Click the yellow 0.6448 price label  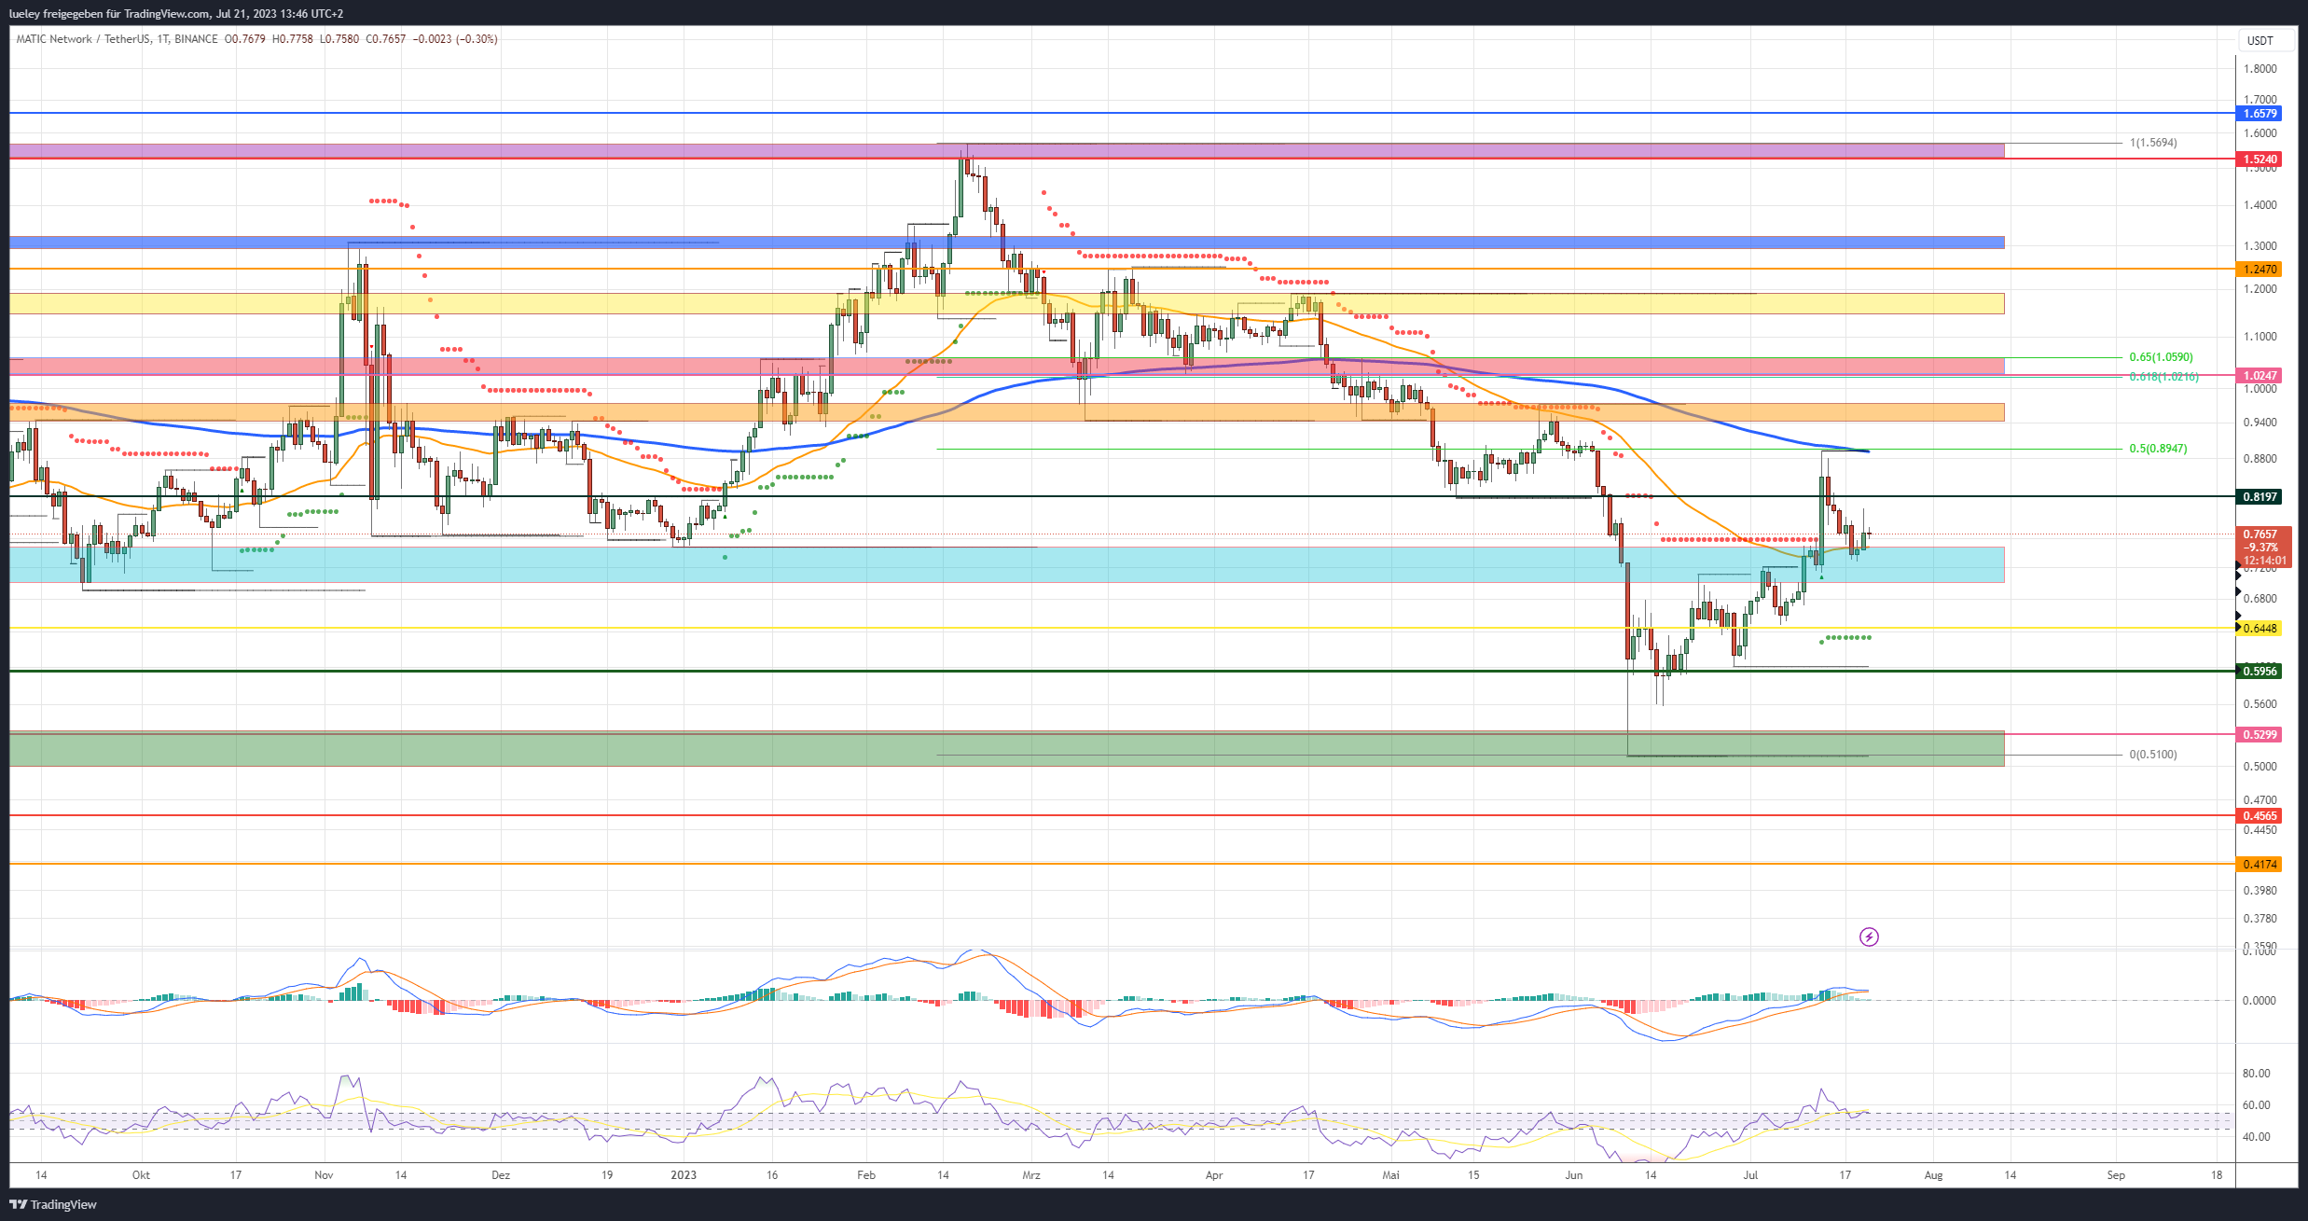[2260, 629]
